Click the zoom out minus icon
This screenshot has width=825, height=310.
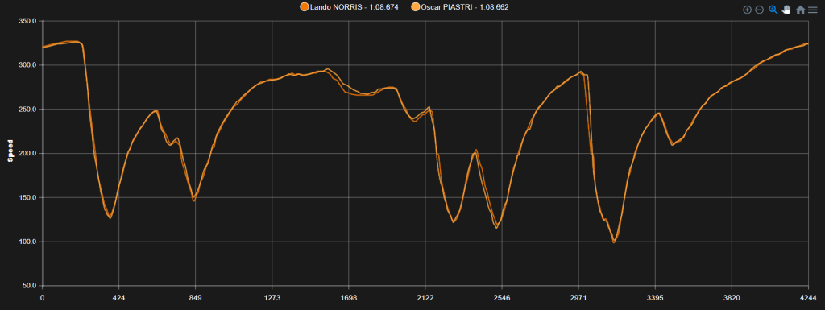click(x=759, y=10)
